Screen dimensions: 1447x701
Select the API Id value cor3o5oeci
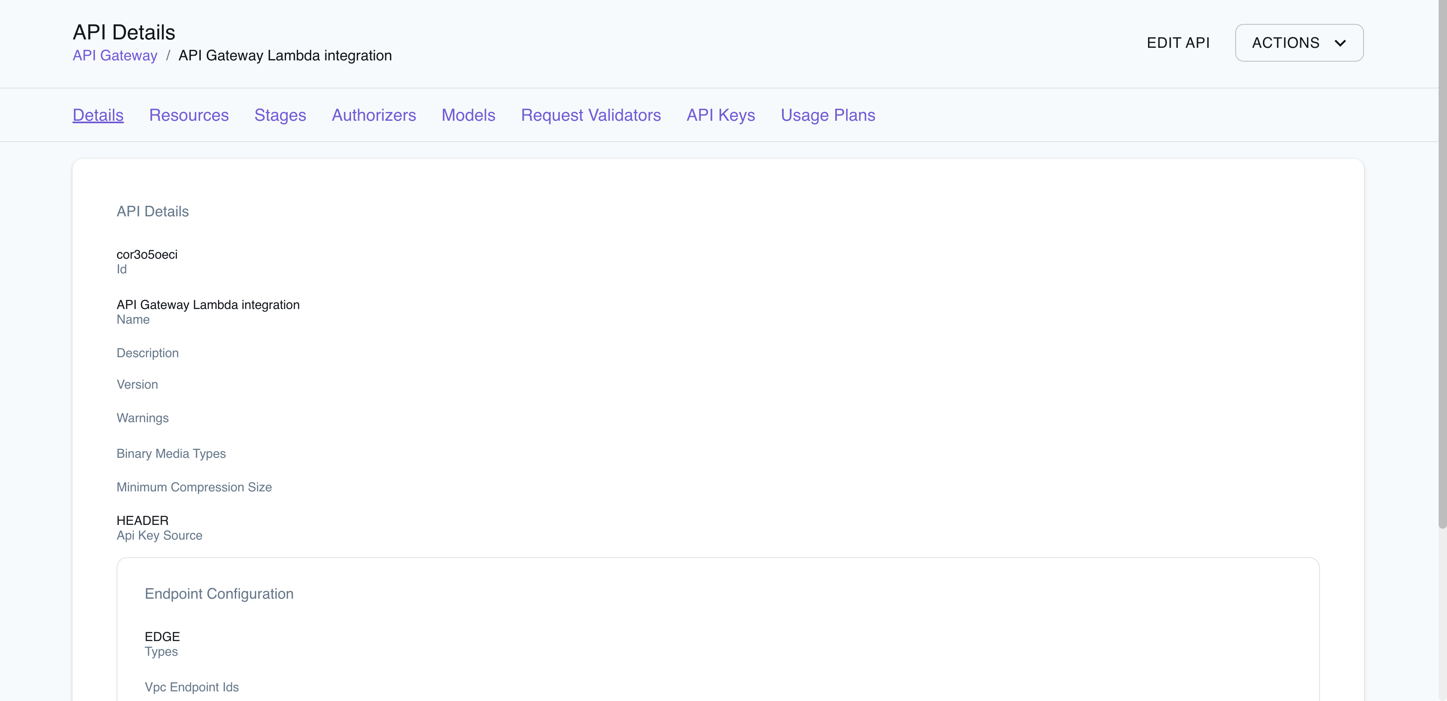coord(147,254)
